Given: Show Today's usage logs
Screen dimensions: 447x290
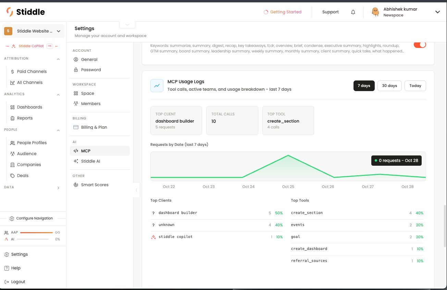Looking at the screenshot, I should click(415, 86).
